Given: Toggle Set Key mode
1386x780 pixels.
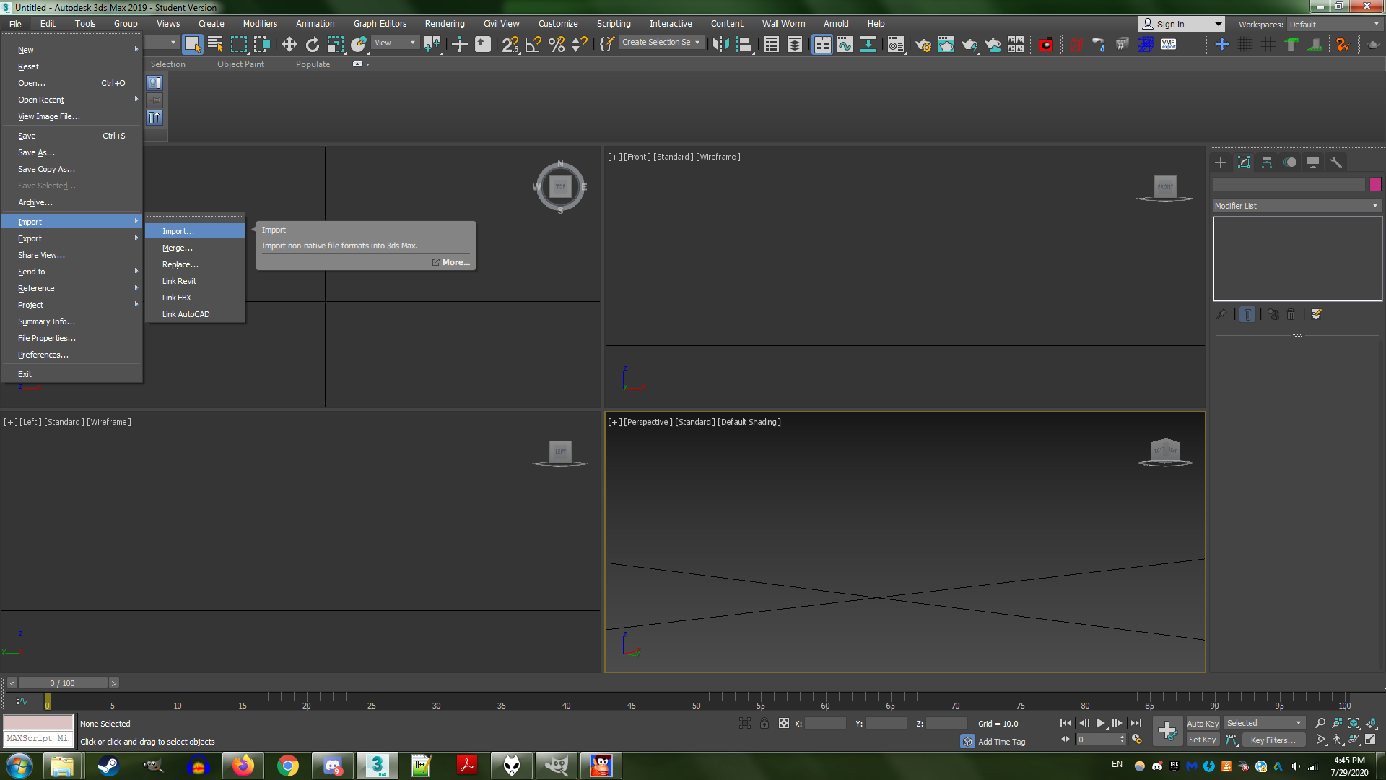Looking at the screenshot, I should point(1203,740).
